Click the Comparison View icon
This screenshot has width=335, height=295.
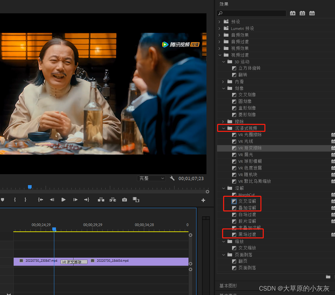click(136, 200)
